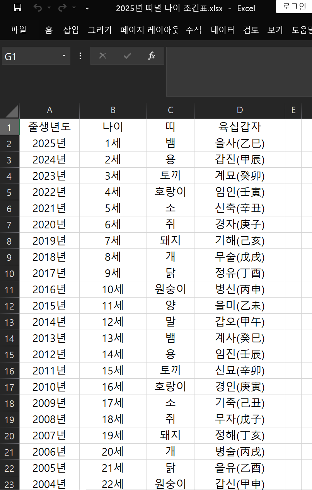Select row 12 header
The height and width of the screenshot is (490, 312).
[x=10, y=306]
